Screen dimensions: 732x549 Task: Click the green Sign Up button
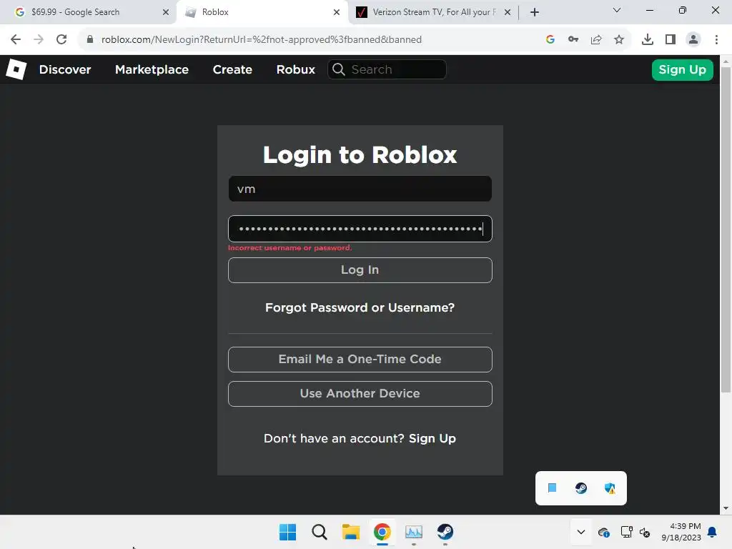(682, 69)
